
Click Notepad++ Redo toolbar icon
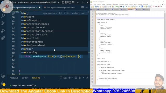pyautogui.click(x=118, y=7)
